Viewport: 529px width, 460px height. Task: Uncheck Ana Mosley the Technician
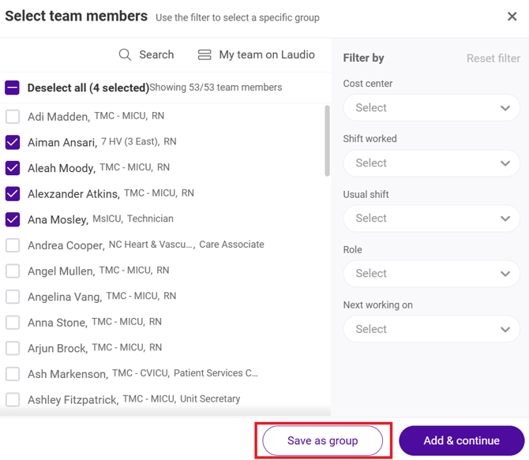pos(13,219)
